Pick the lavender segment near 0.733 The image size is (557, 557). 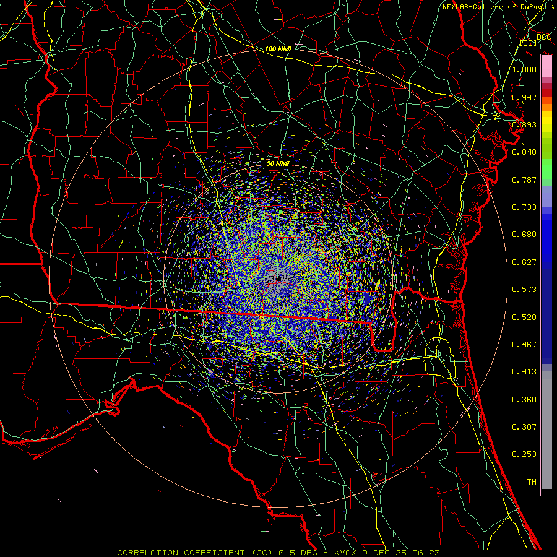[x=546, y=196]
